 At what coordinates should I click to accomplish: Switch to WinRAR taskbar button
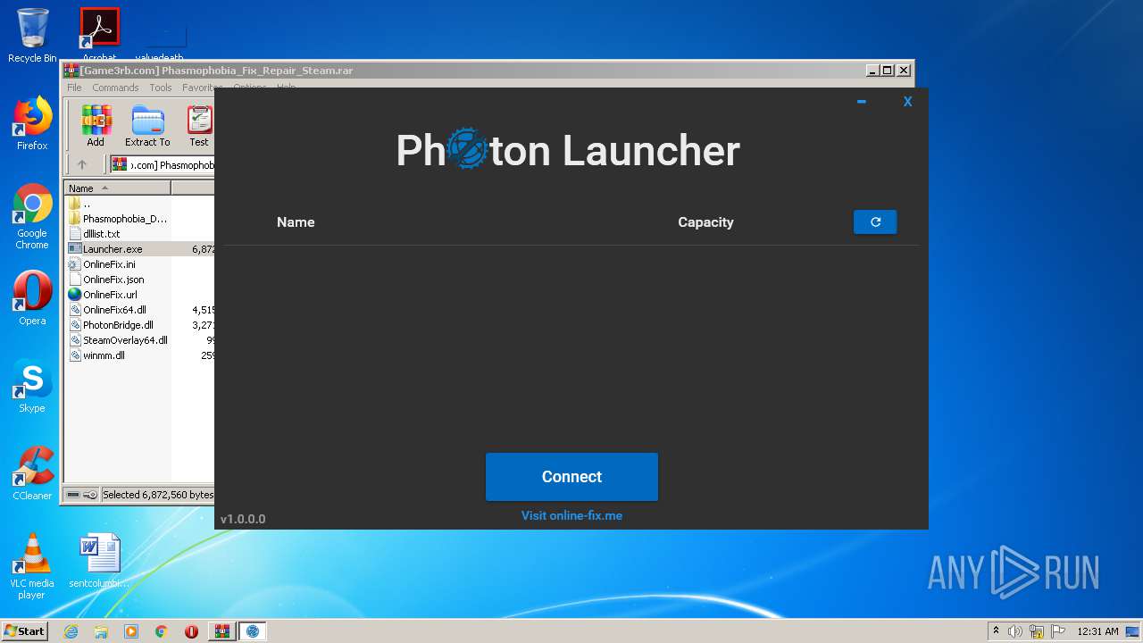221,631
